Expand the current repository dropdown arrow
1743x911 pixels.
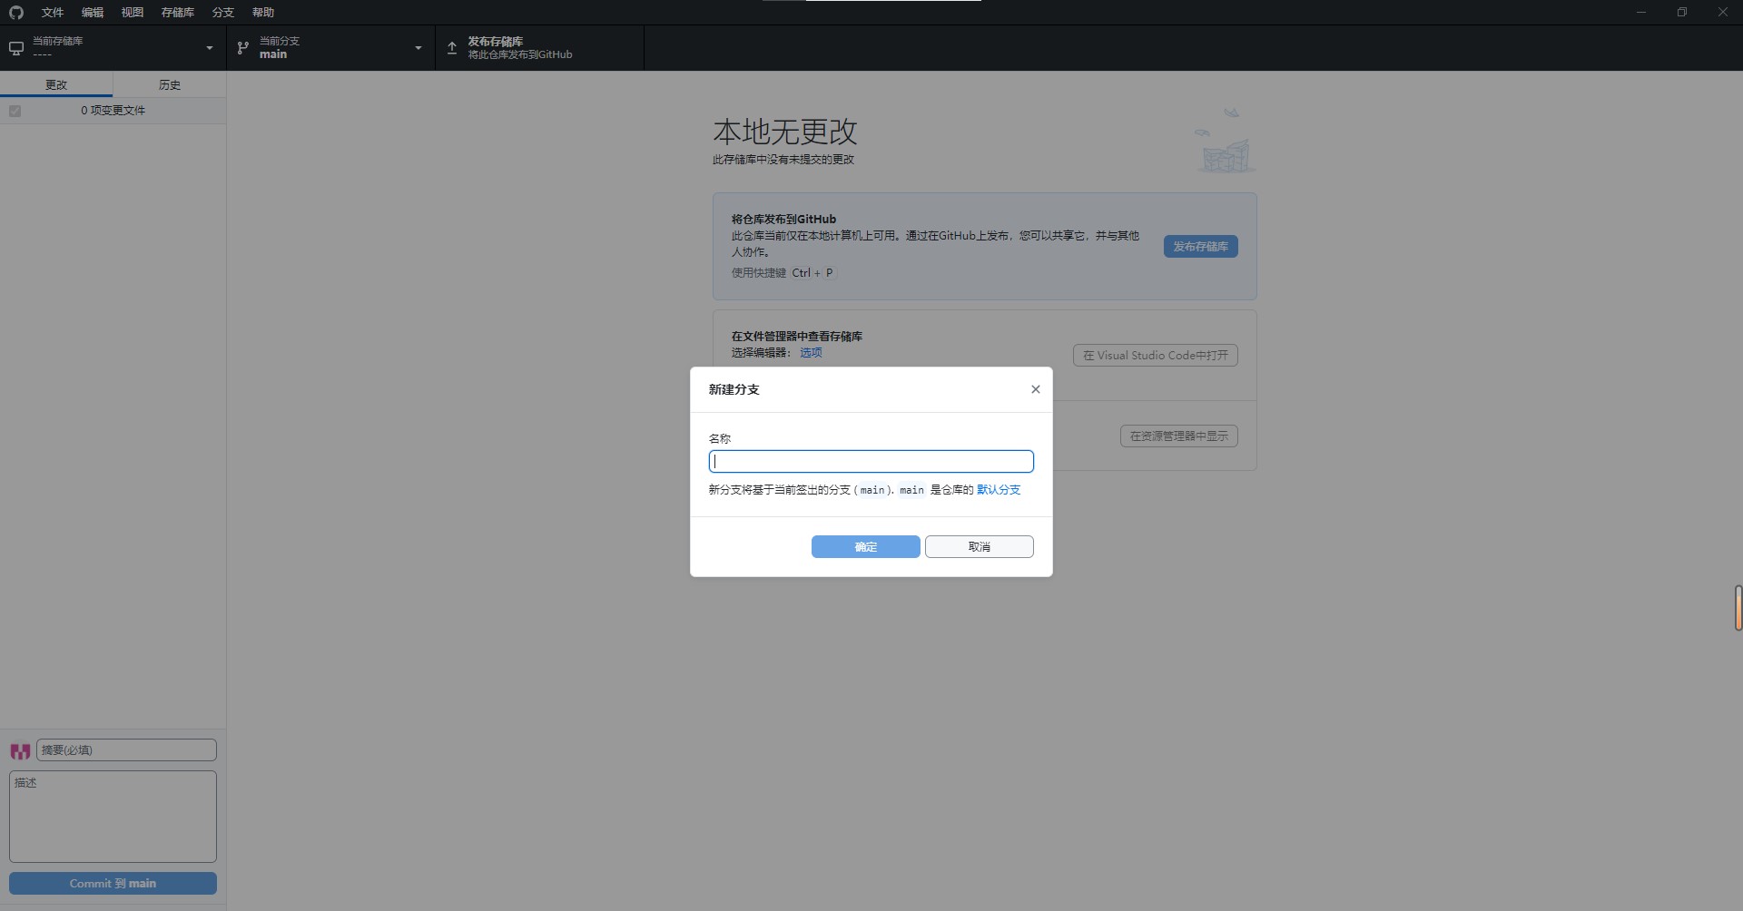210,48
